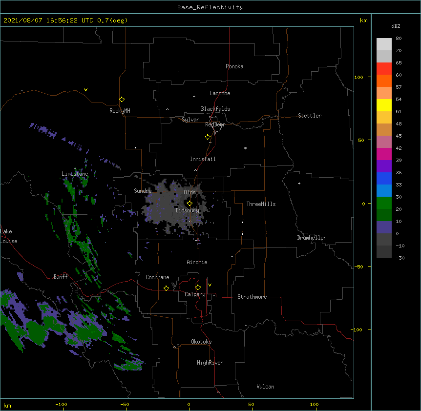Click the Lacombe city label
Viewport: 421px width, 411px height.
(x=220, y=93)
